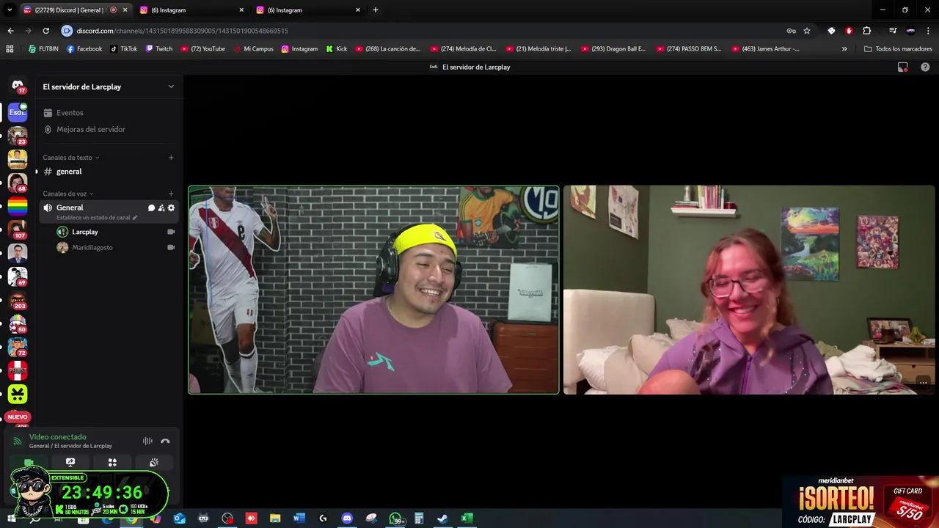Select Maridilagosto user in voice channel
This screenshot has height=528, width=939.
pyautogui.click(x=92, y=248)
